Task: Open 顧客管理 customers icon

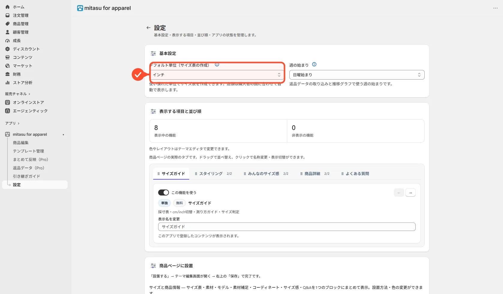Action: point(8,32)
